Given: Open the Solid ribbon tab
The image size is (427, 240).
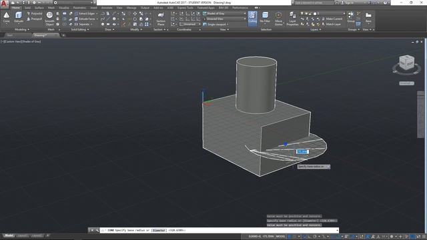Looking at the screenshot, I should point(27,8).
